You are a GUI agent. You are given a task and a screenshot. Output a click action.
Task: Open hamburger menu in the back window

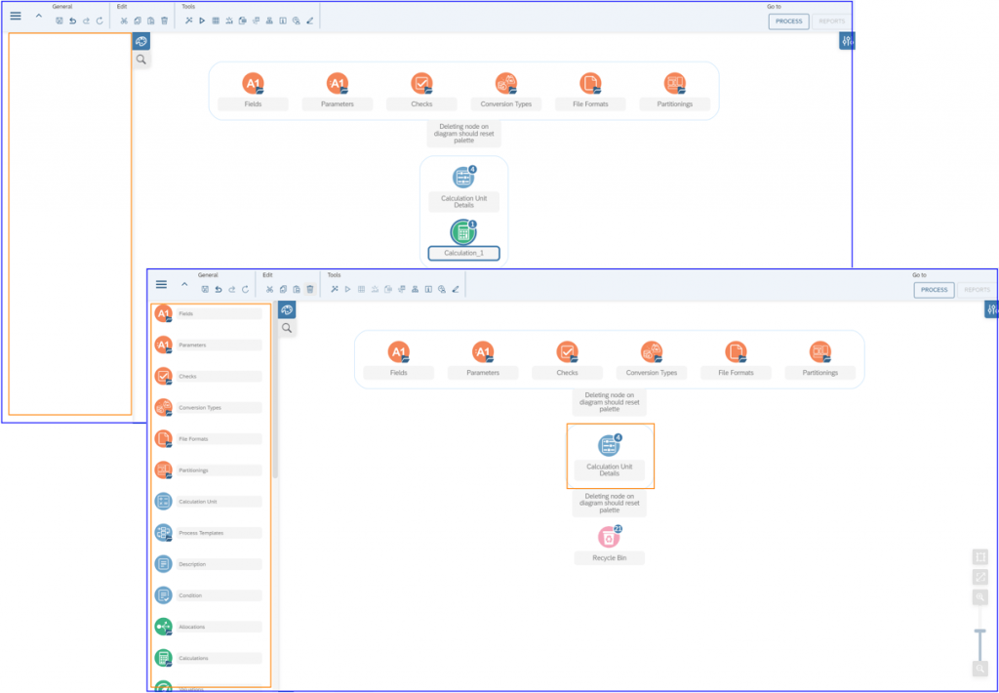[16, 16]
